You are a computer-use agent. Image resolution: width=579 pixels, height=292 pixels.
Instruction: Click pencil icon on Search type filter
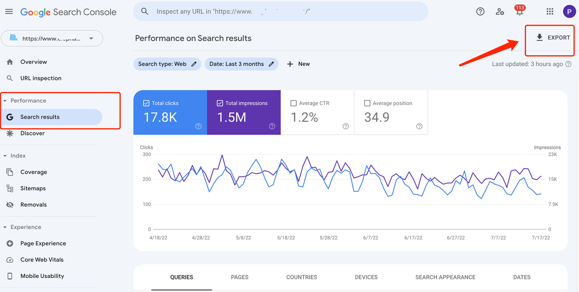(194, 64)
